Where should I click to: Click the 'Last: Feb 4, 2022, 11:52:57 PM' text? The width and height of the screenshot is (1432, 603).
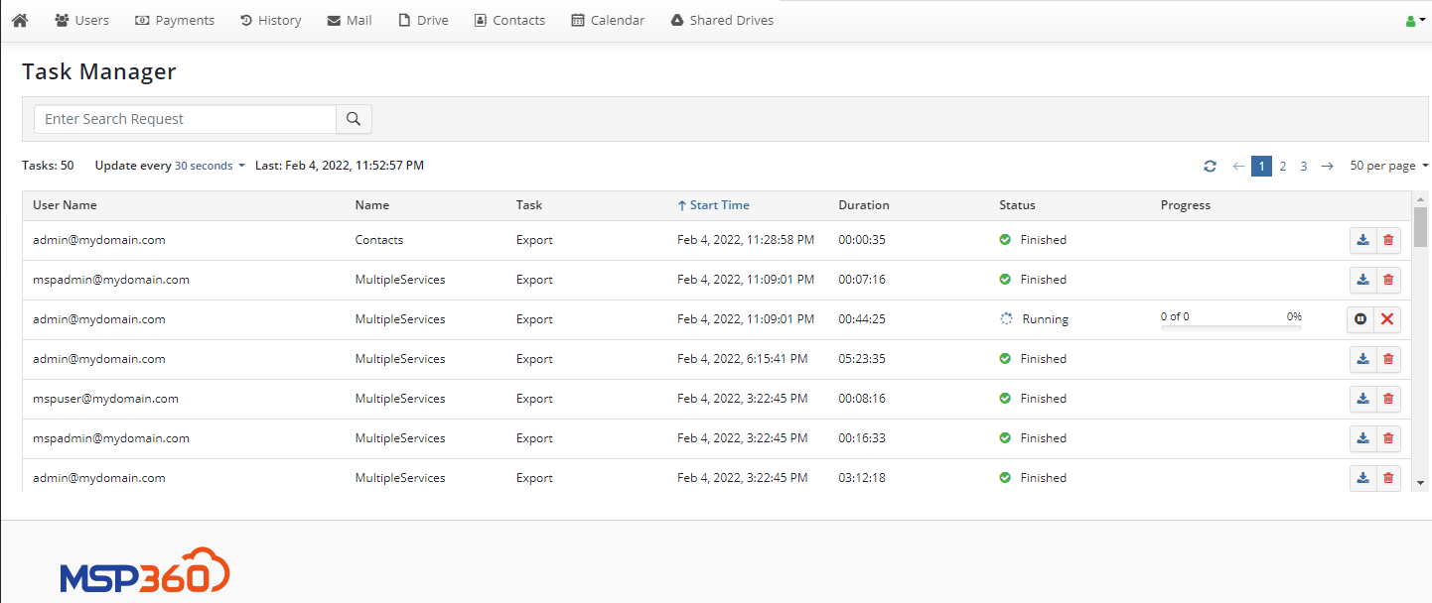click(x=340, y=166)
